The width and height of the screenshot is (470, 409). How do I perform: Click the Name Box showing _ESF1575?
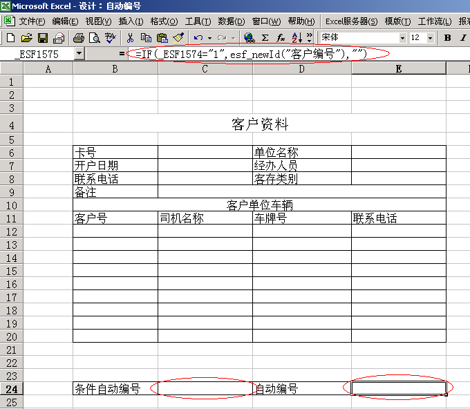click(x=37, y=54)
